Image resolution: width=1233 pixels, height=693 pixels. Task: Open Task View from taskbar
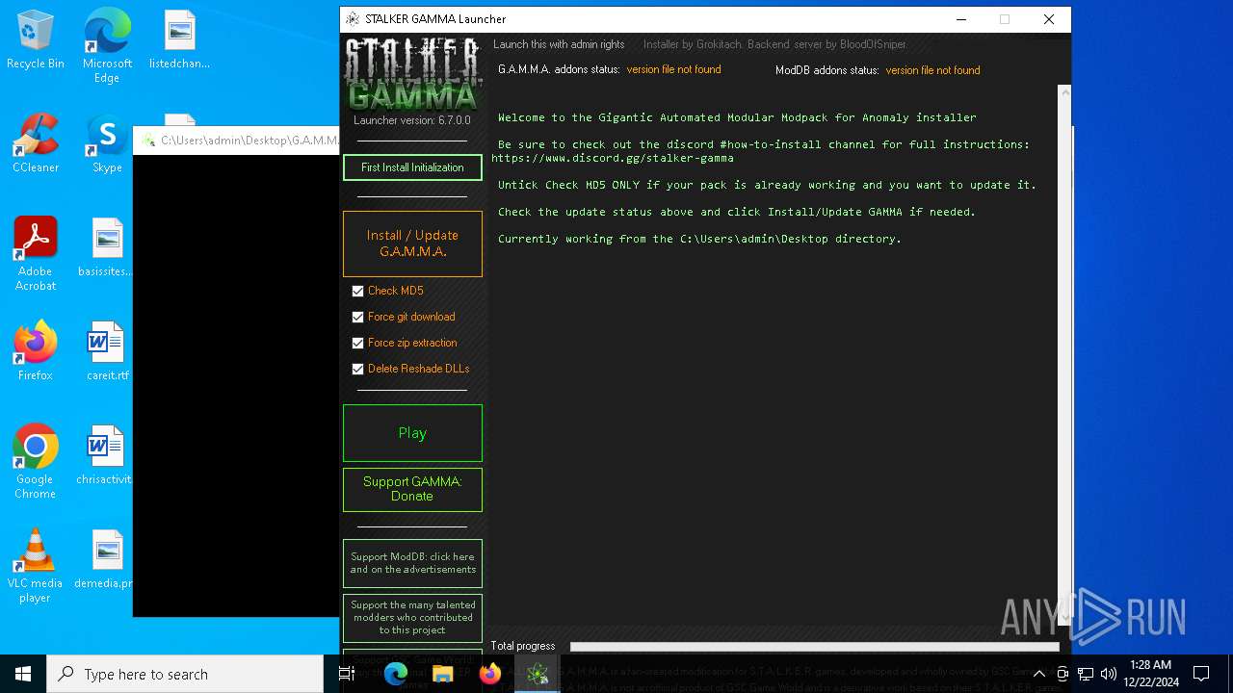coord(347,674)
